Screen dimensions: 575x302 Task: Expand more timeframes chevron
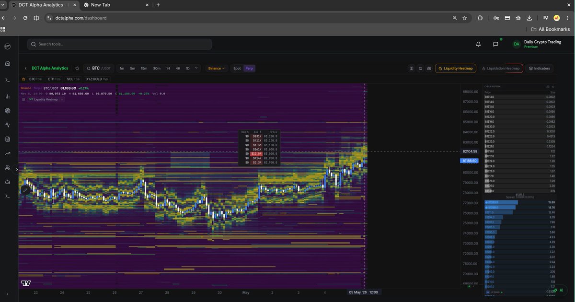196,68
